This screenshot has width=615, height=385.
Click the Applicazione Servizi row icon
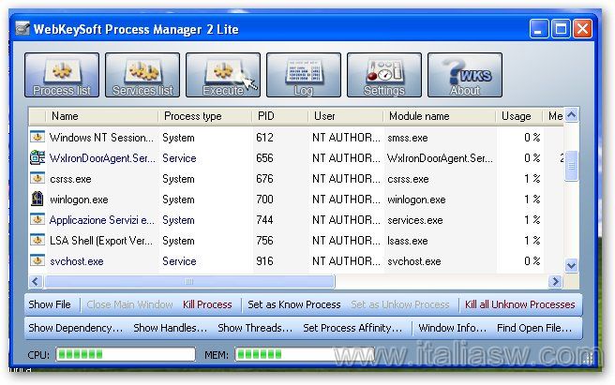37,219
